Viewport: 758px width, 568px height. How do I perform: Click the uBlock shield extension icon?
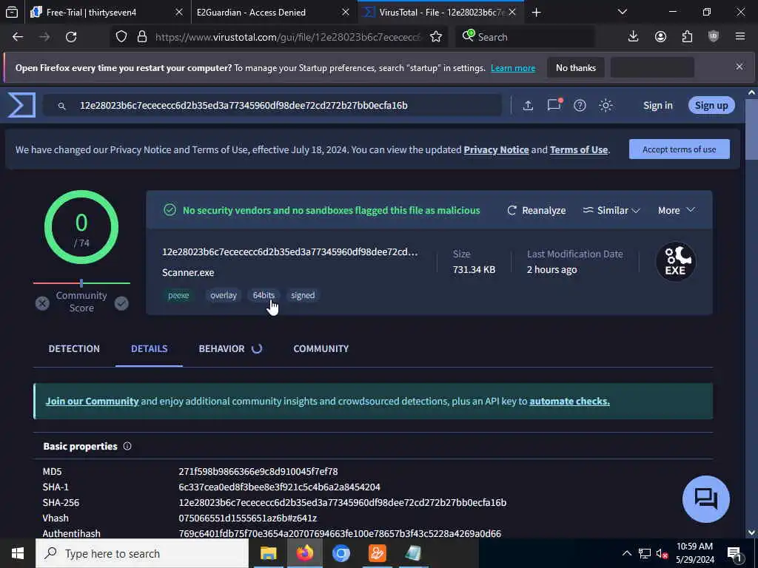click(x=714, y=37)
